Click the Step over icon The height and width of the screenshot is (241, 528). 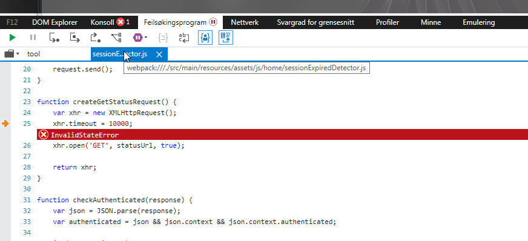pyautogui.click(x=74, y=38)
